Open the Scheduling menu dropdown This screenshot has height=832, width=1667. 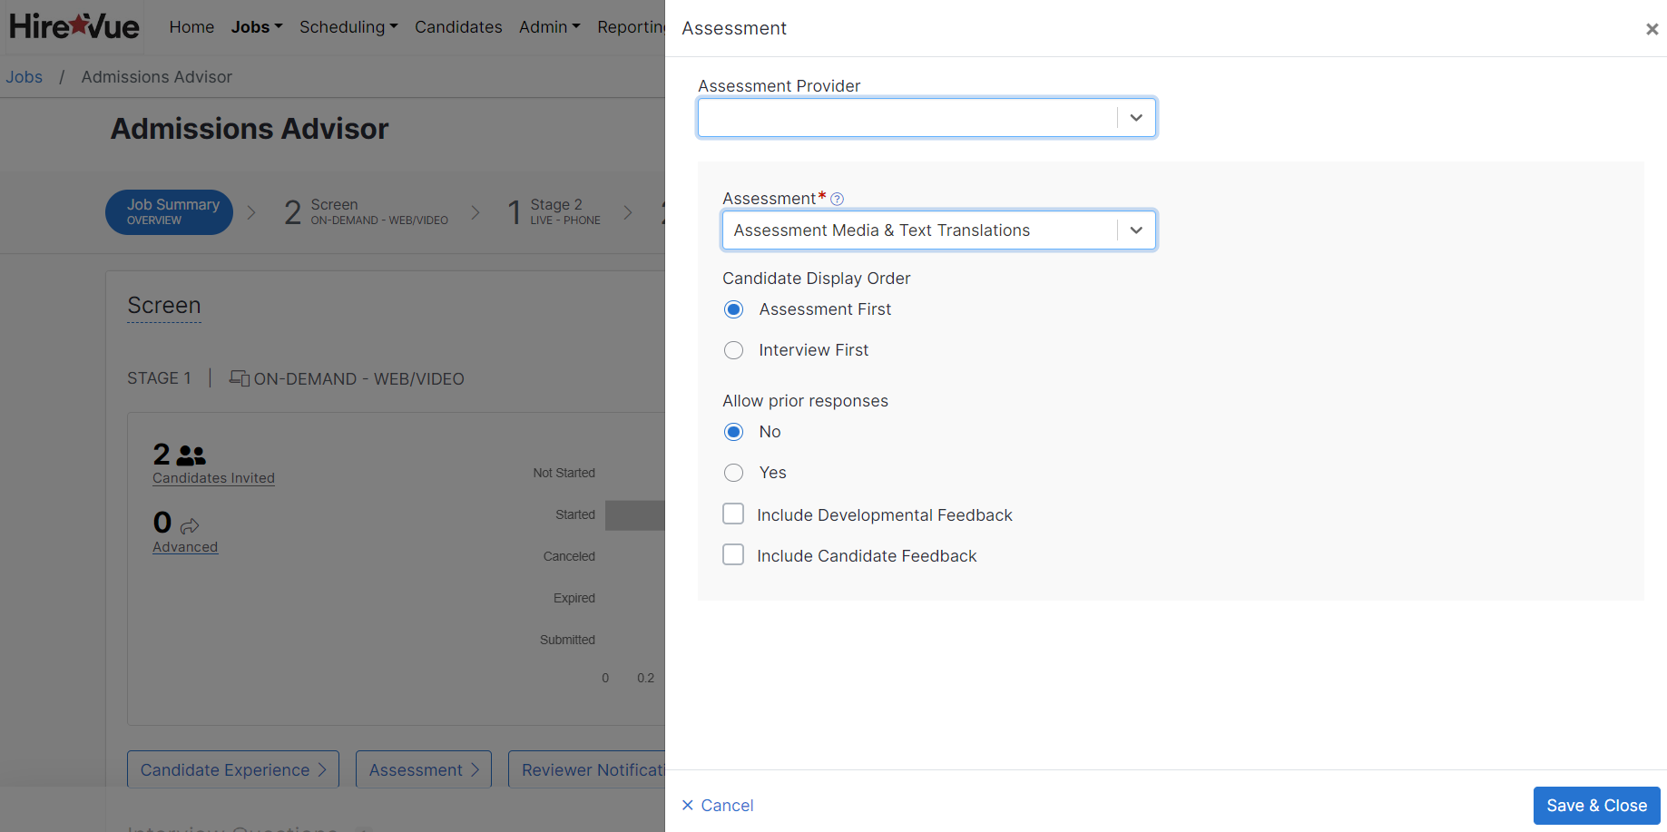[x=348, y=27]
